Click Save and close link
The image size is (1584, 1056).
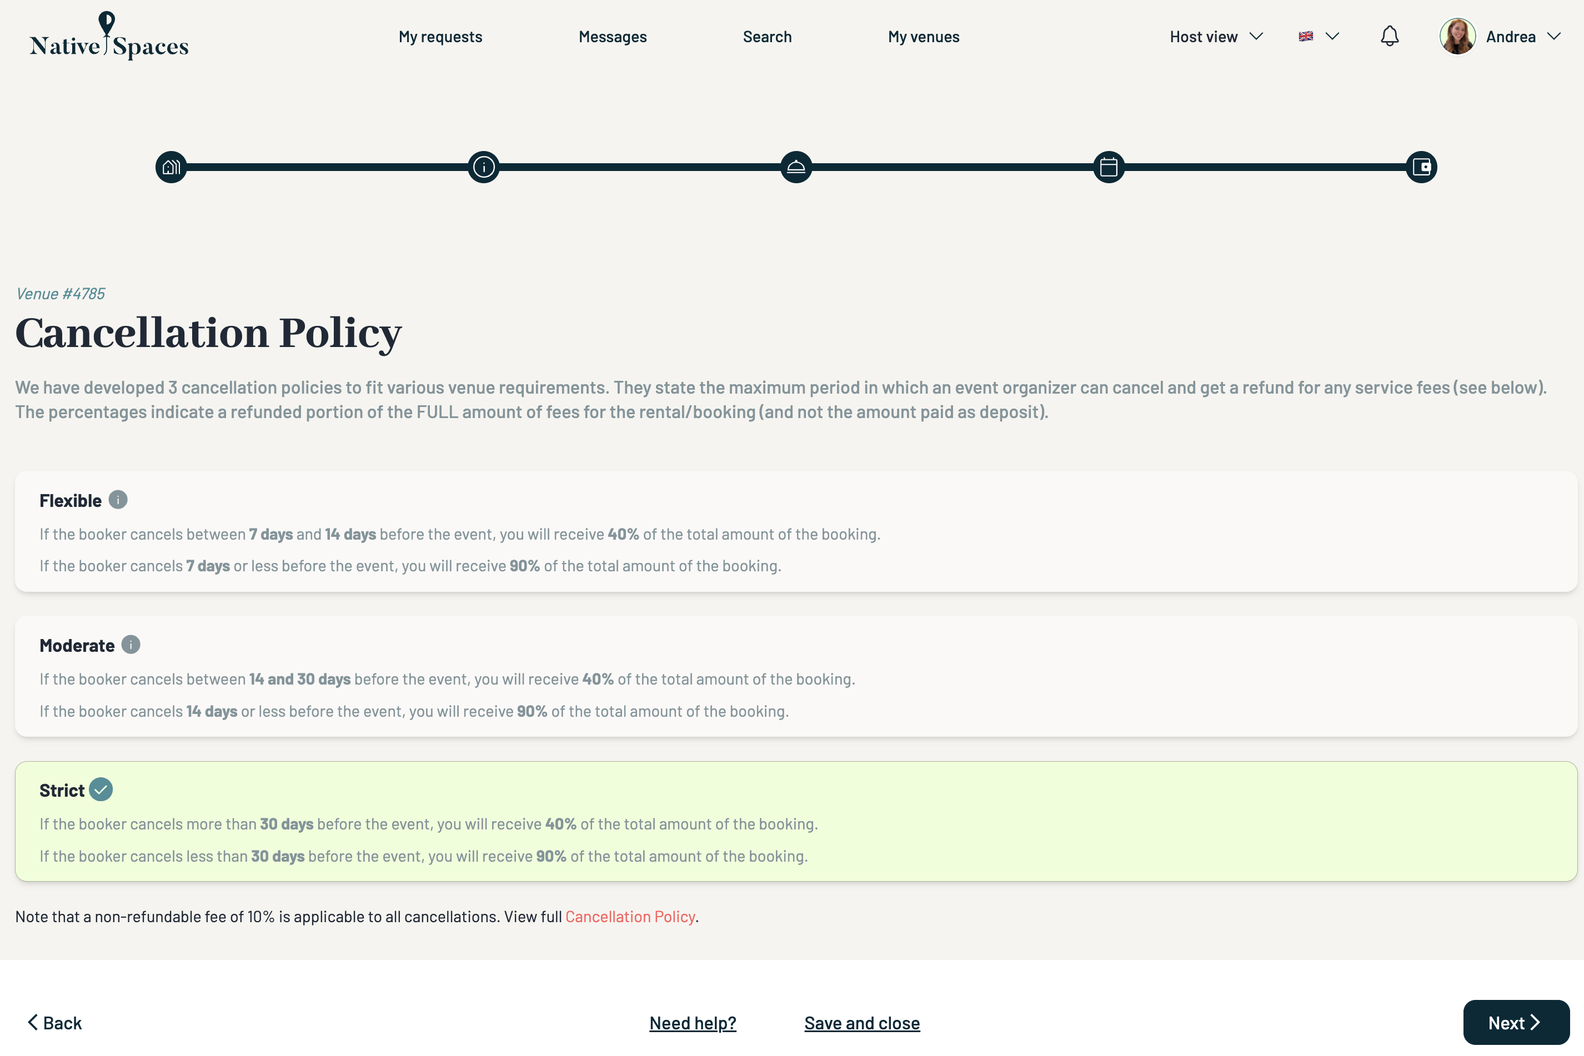pos(862,1023)
